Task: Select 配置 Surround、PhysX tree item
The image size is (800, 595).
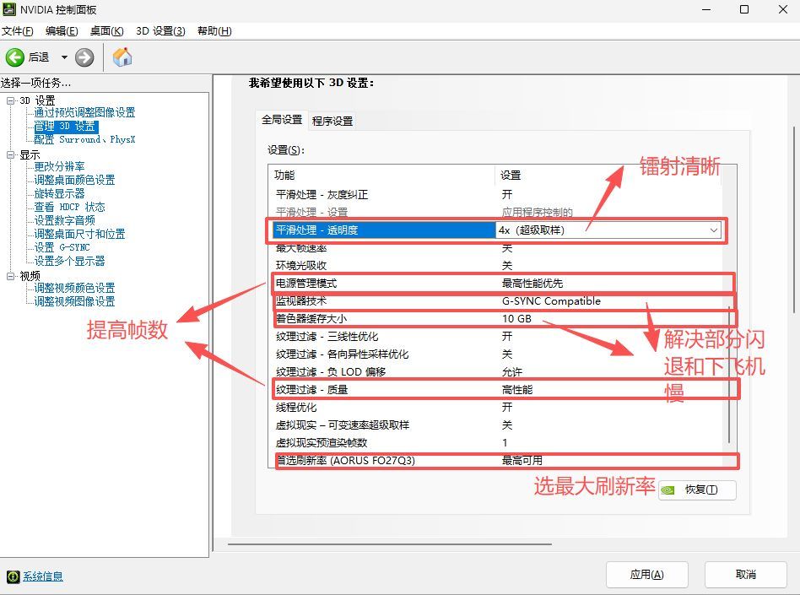Action: click(84, 139)
